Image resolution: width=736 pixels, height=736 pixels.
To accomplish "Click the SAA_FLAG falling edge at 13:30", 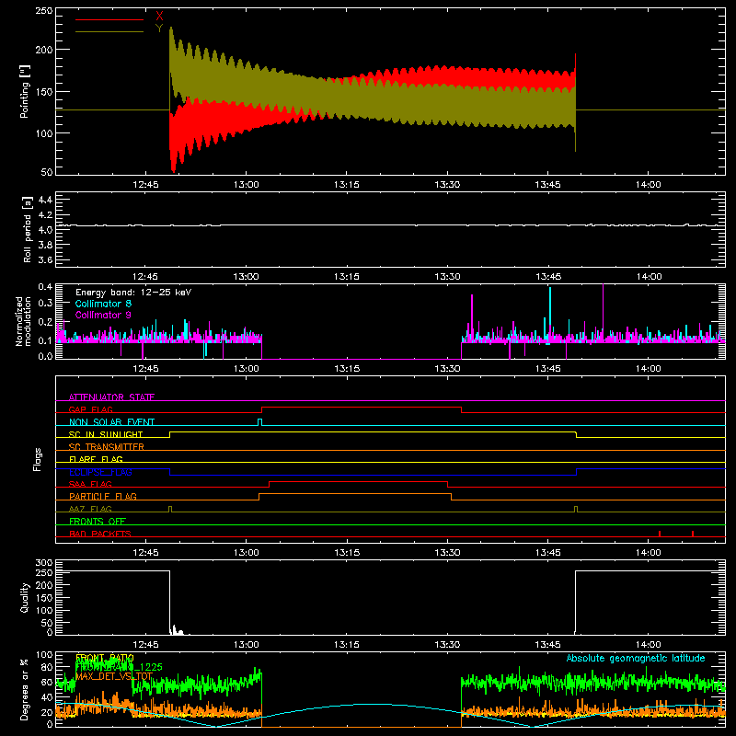I will [448, 485].
